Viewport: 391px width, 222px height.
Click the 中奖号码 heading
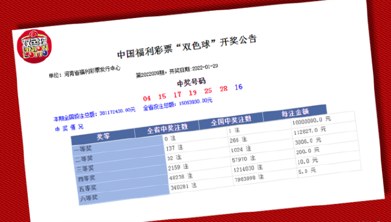(191, 82)
